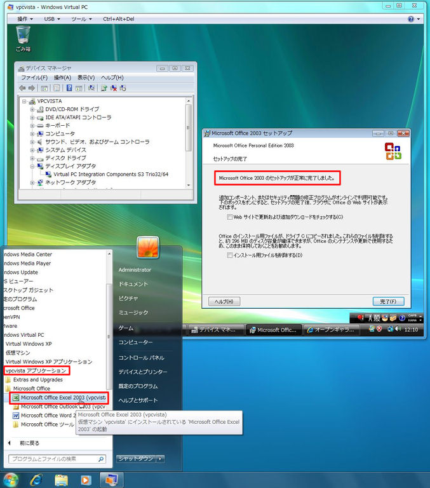Check 'インストール用ファイルを削除する(D)' box
Viewport: 430px width, 488px height.
(230, 255)
